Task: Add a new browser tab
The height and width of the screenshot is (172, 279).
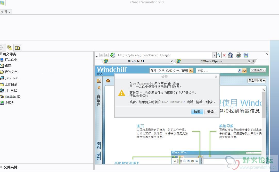Action: (253, 61)
